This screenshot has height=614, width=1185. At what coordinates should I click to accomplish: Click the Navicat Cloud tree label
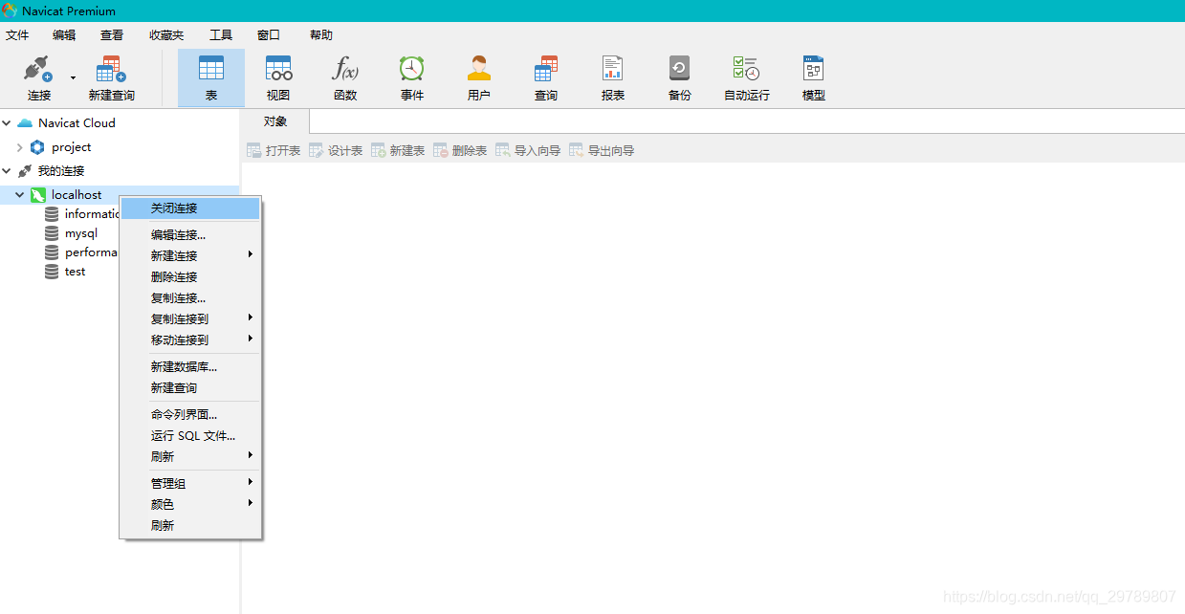point(77,122)
